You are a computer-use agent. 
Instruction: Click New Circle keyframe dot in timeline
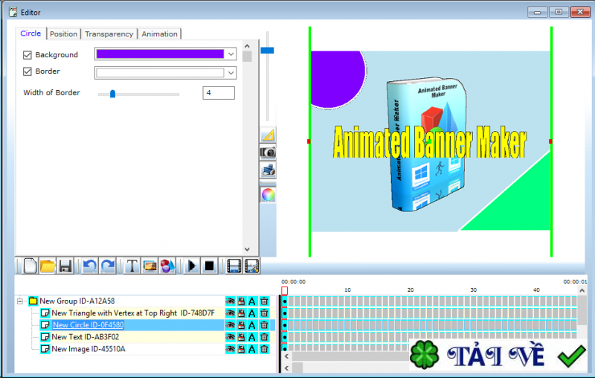pyautogui.click(x=285, y=325)
